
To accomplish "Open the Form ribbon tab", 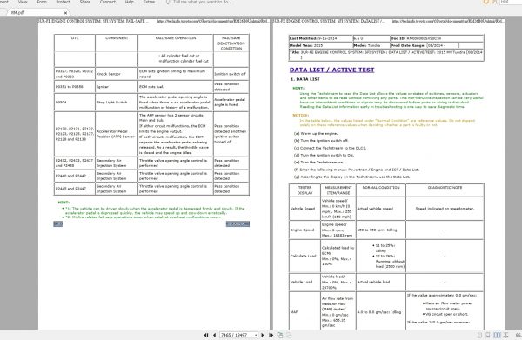I will [x=42, y=2].
